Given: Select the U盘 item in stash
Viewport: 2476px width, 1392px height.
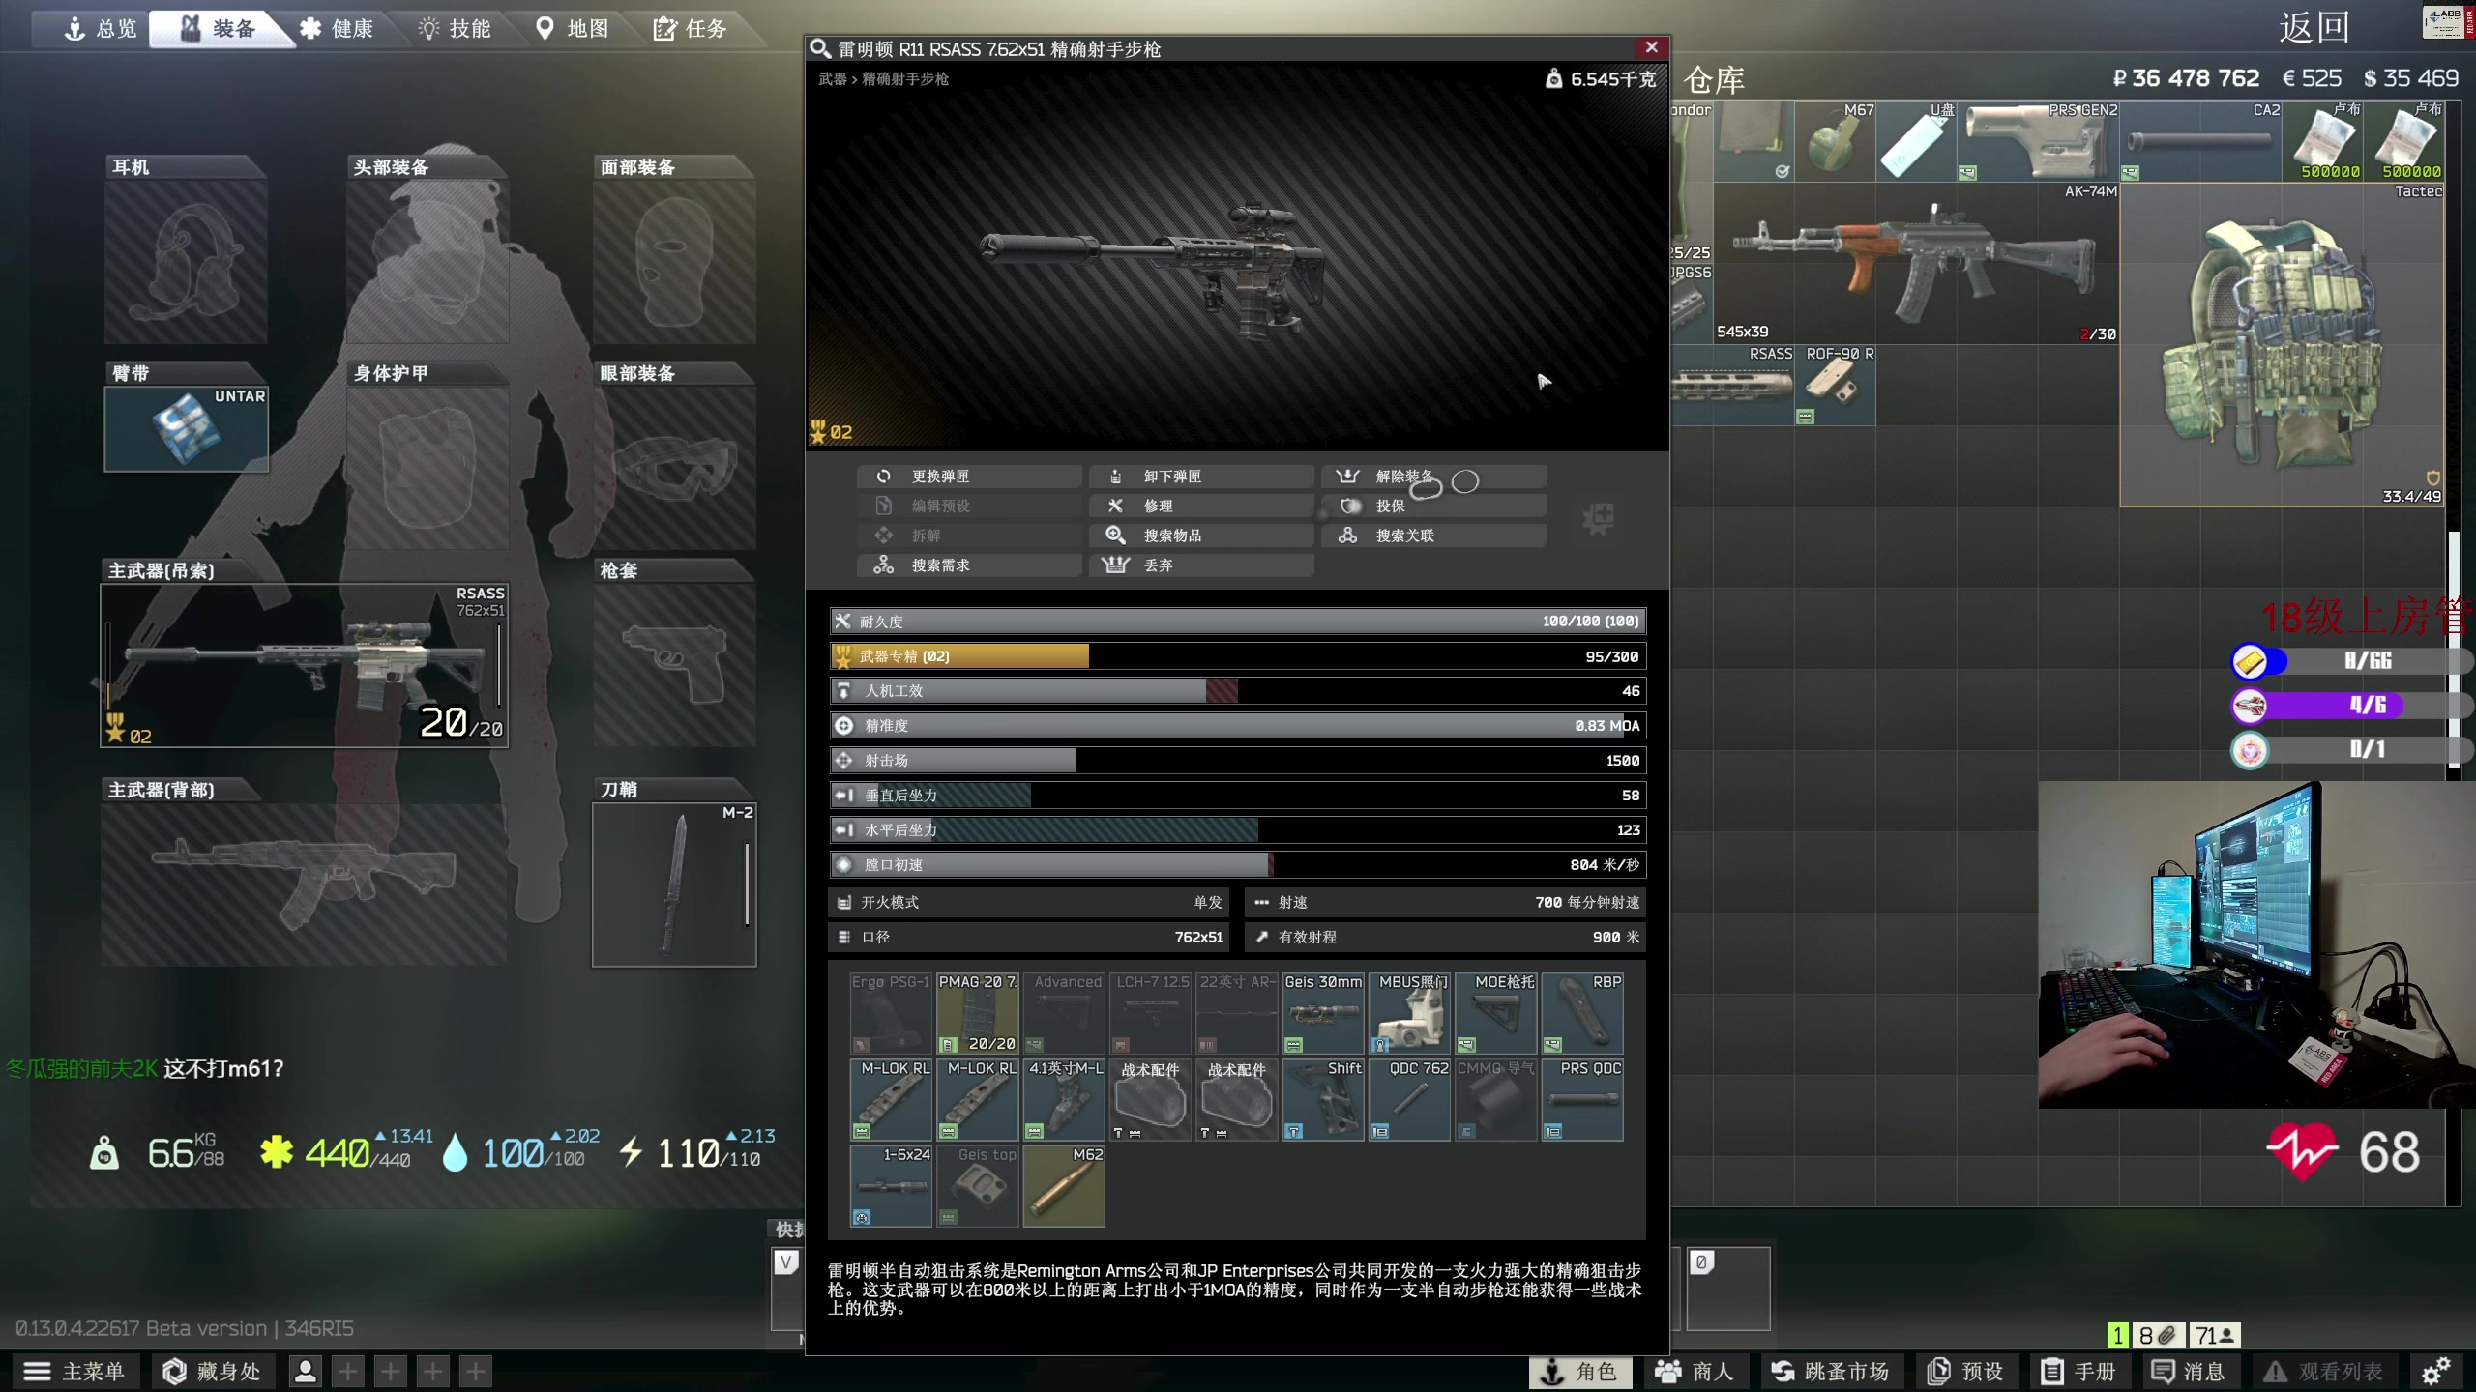Looking at the screenshot, I should (1916, 141).
